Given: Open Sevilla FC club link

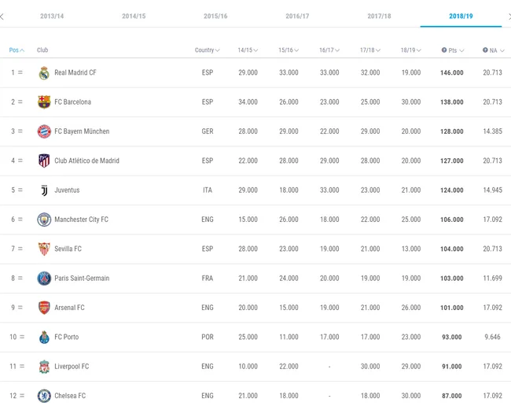Looking at the screenshot, I should coord(68,249).
